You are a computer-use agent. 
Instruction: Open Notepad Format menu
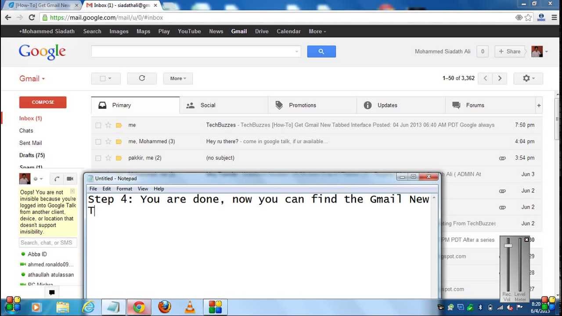(x=124, y=189)
